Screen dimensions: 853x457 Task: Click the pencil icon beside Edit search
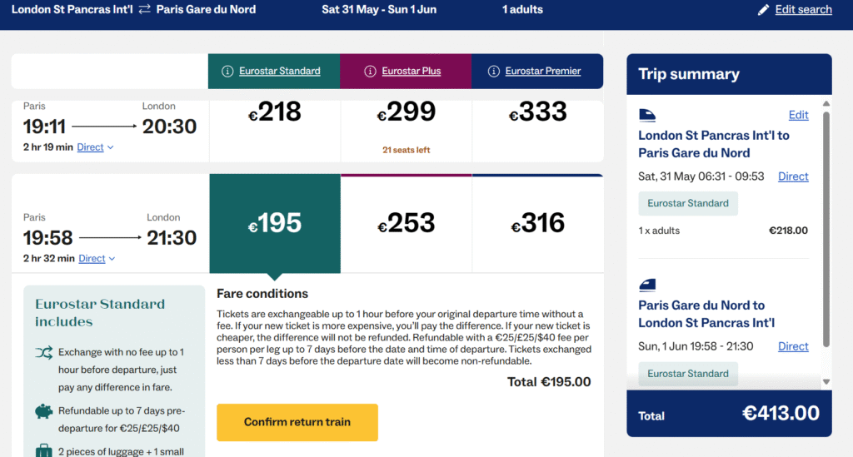coord(763,10)
